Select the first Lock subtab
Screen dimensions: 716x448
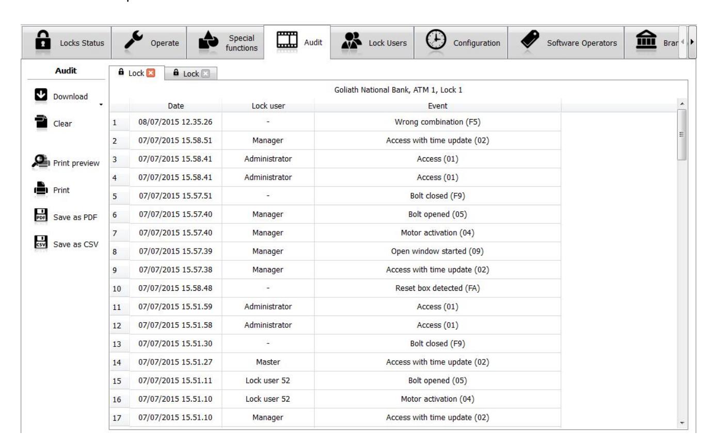(x=136, y=73)
